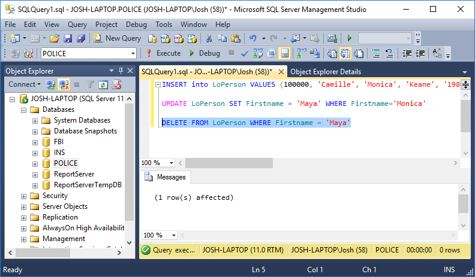Increase indent of selected lines
Image resolution: width=475 pixels, height=277 pixels.
click(x=420, y=53)
